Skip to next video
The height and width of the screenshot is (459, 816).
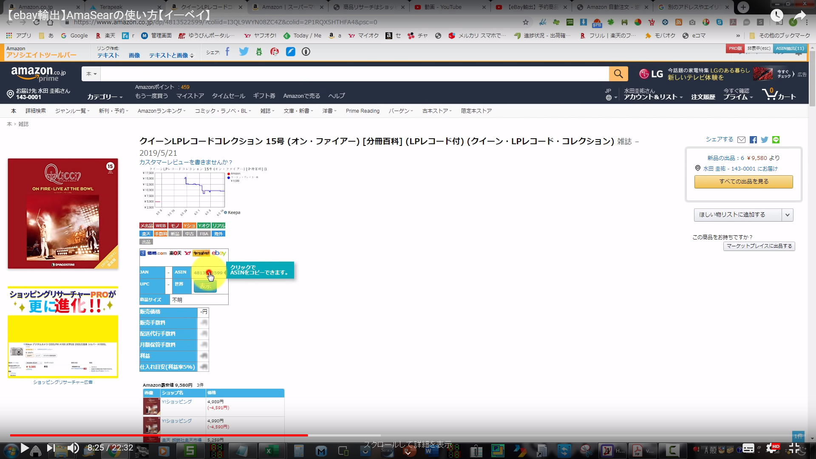pos(50,448)
